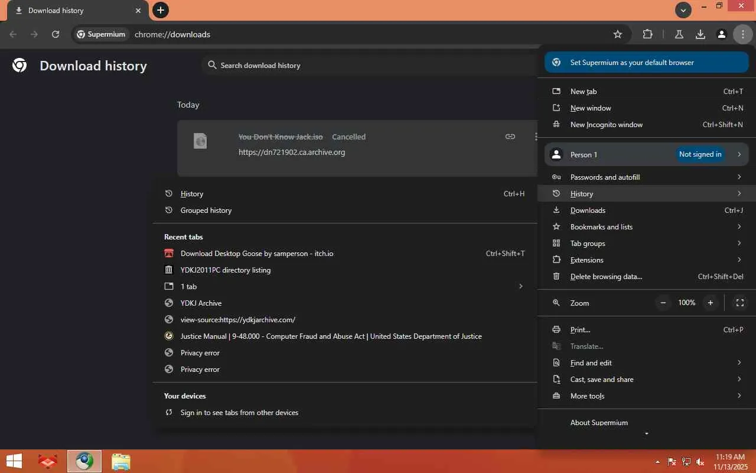The width and height of the screenshot is (756, 473).
Task: Increase zoom with the plus button
Action: pos(711,303)
